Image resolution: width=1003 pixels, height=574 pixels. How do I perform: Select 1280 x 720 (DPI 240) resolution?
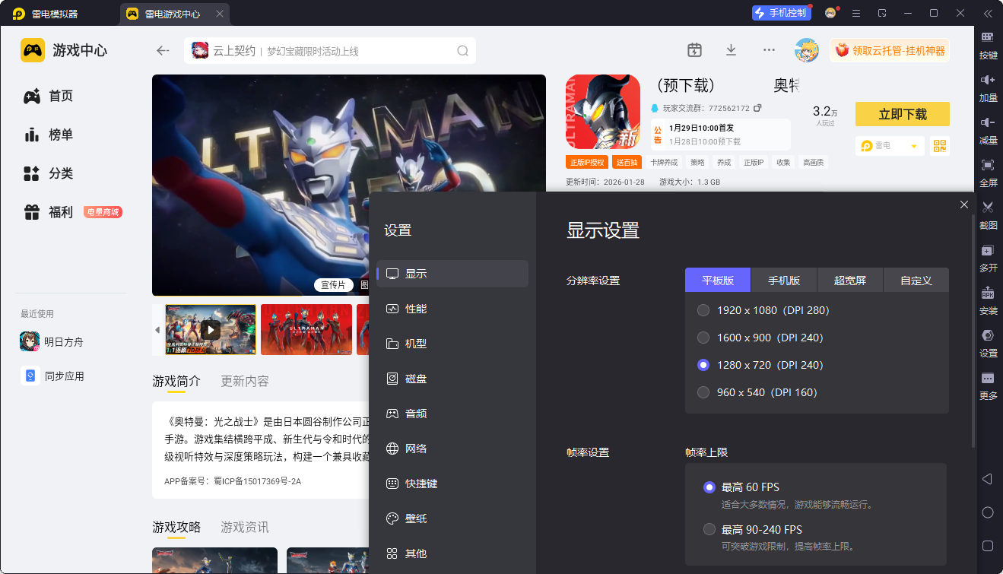[703, 365]
